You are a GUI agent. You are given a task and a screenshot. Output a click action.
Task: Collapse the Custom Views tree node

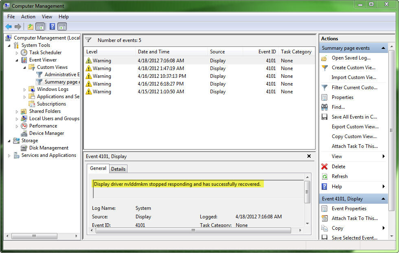(25, 68)
